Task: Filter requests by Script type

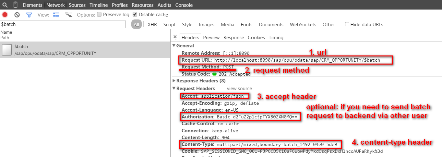Action: coord(169,25)
